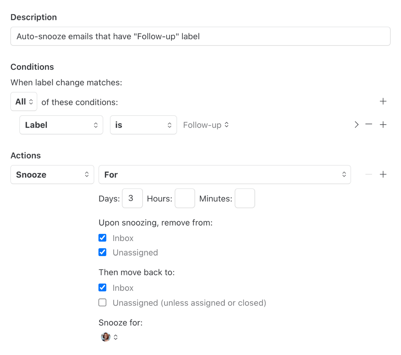
Task: Open the Label condition type dropdown
Action: click(x=61, y=125)
